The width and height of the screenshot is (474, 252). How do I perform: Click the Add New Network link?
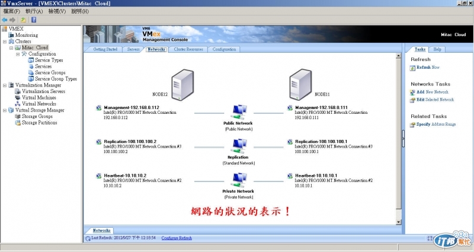[x=433, y=92]
